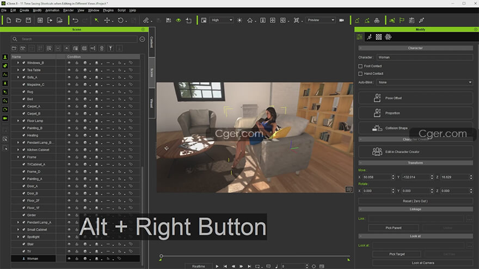Viewport: 479px width, 269px height.
Task: Open the Motion tab in the Modify panel
Action: click(x=370, y=37)
